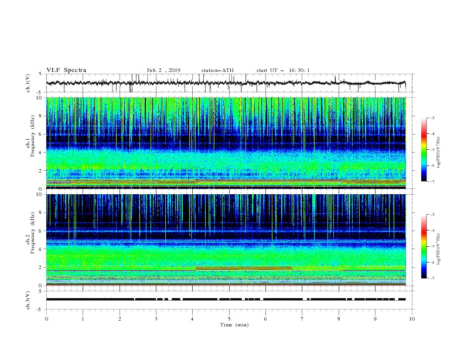Viewport: 464px width, 358px height.
Task: Click the '-7' label on the ch.2 colorbar
Action: click(x=432, y=278)
